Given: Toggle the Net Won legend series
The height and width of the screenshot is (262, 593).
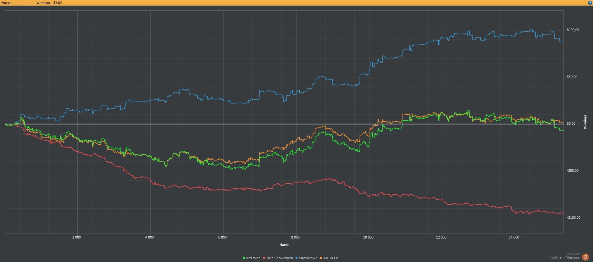Looking at the screenshot, I should coord(252,258).
